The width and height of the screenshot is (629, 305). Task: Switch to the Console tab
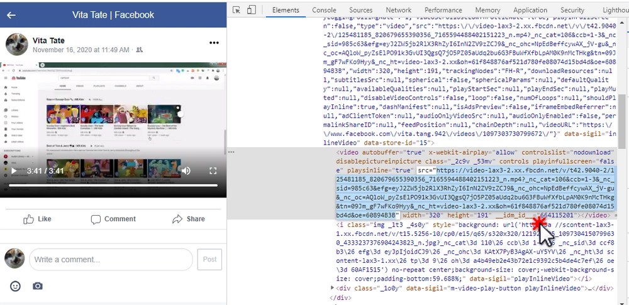(324, 10)
